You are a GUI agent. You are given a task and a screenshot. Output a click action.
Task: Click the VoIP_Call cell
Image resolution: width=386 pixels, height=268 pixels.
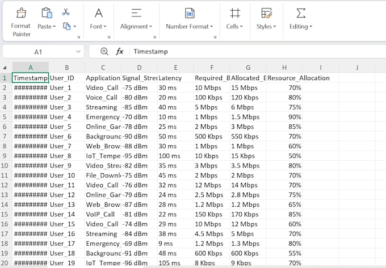point(103,214)
